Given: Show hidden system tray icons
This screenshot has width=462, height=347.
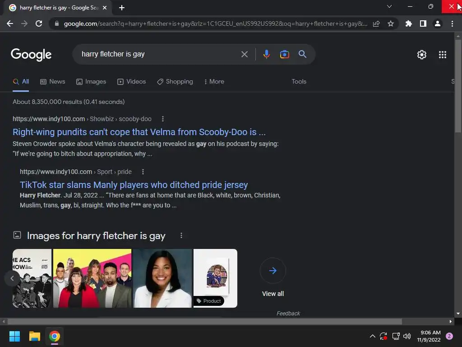Looking at the screenshot, I should [x=372, y=336].
